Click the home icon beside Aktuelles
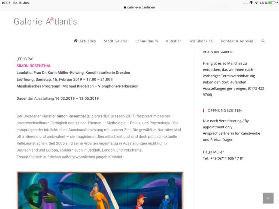The width and height of the screenshot is (279, 209). pos(76,41)
